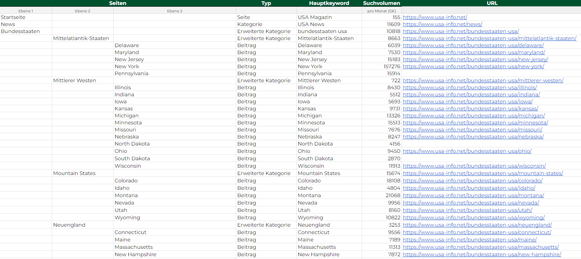Open the delaware URL link
581x259 pixels.
473,45
